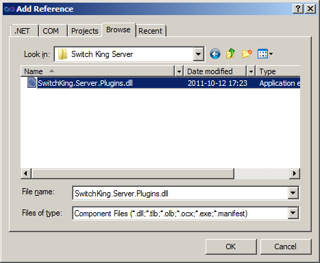Viewport: 320px width, 263px height.
Task: Open the Files of type dropdown
Action: [293, 214]
